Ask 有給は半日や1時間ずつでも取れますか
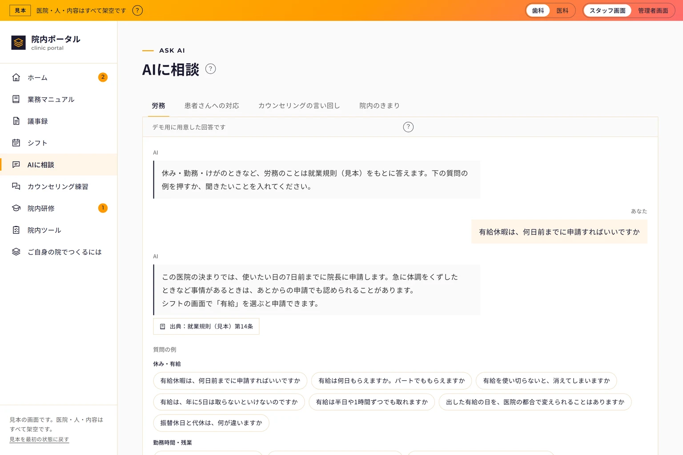 pyautogui.click(x=372, y=402)
